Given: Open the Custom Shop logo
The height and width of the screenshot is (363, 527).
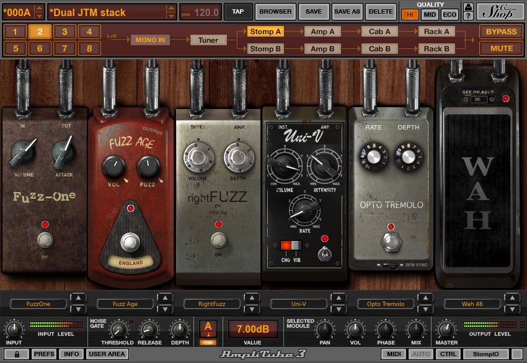Looking at the screenshot, I should coord(501,12).
